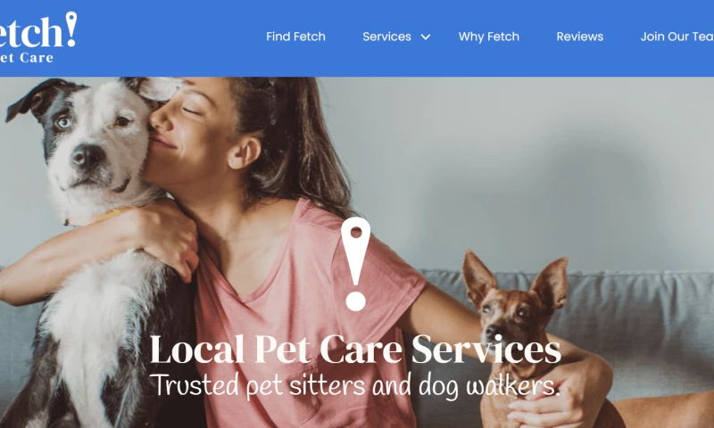Expand the Services chevron arrow
The height and width of the screenshot is (428, 714).
pos(426,37)
